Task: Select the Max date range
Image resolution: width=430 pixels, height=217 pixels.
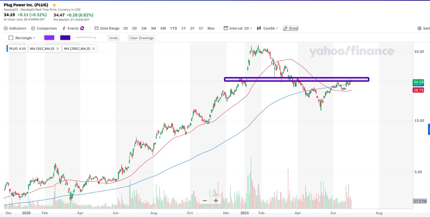Action: [x=211, y=28]
